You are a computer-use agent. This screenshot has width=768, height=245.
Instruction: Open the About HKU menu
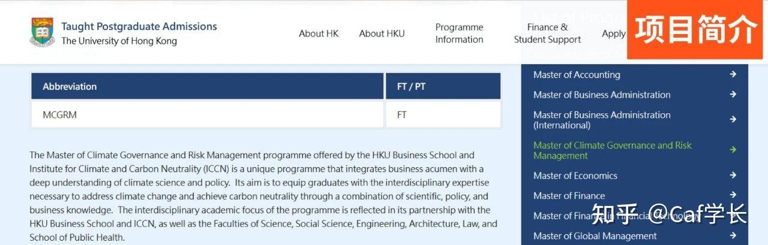coord(382,34)
